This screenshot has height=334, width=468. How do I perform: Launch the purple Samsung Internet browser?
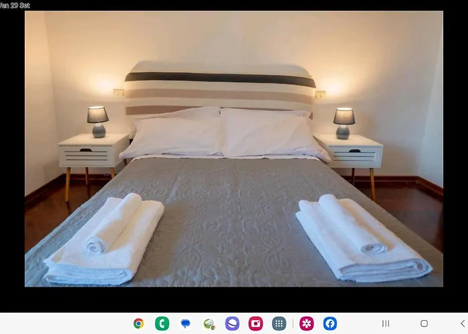tap(232, 323)
